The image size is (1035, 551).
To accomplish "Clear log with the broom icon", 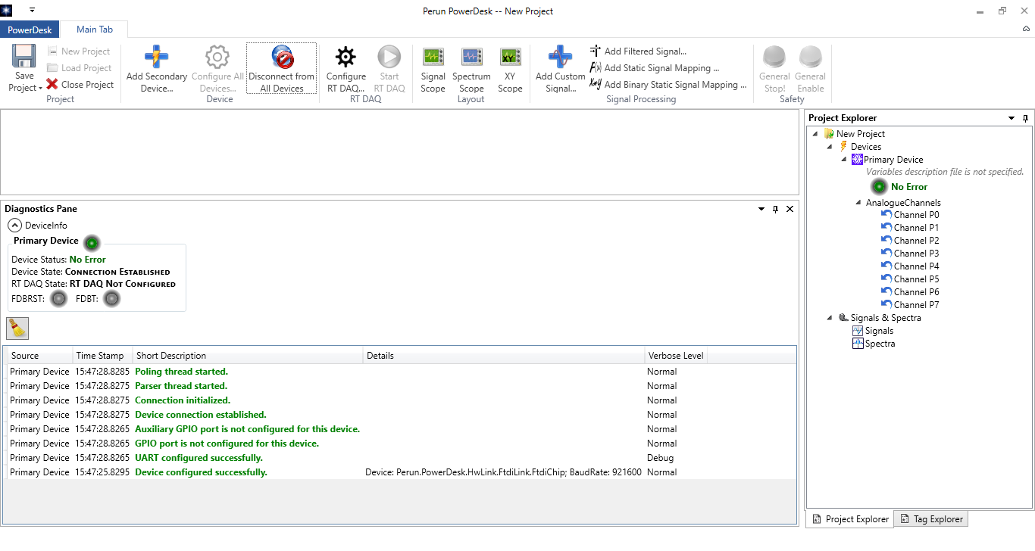I will (x=17, y=328).
